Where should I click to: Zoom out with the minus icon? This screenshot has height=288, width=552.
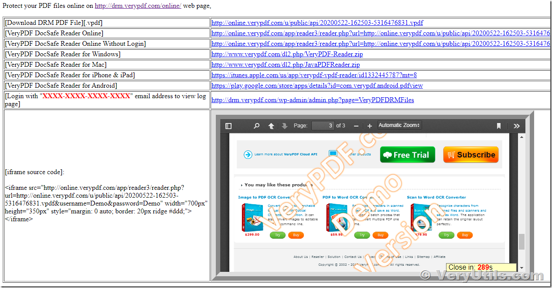point(356,126)
